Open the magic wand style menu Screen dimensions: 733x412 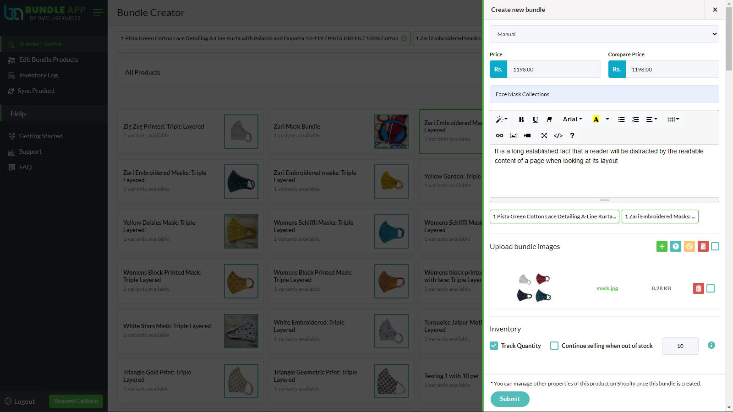[502, 119]
